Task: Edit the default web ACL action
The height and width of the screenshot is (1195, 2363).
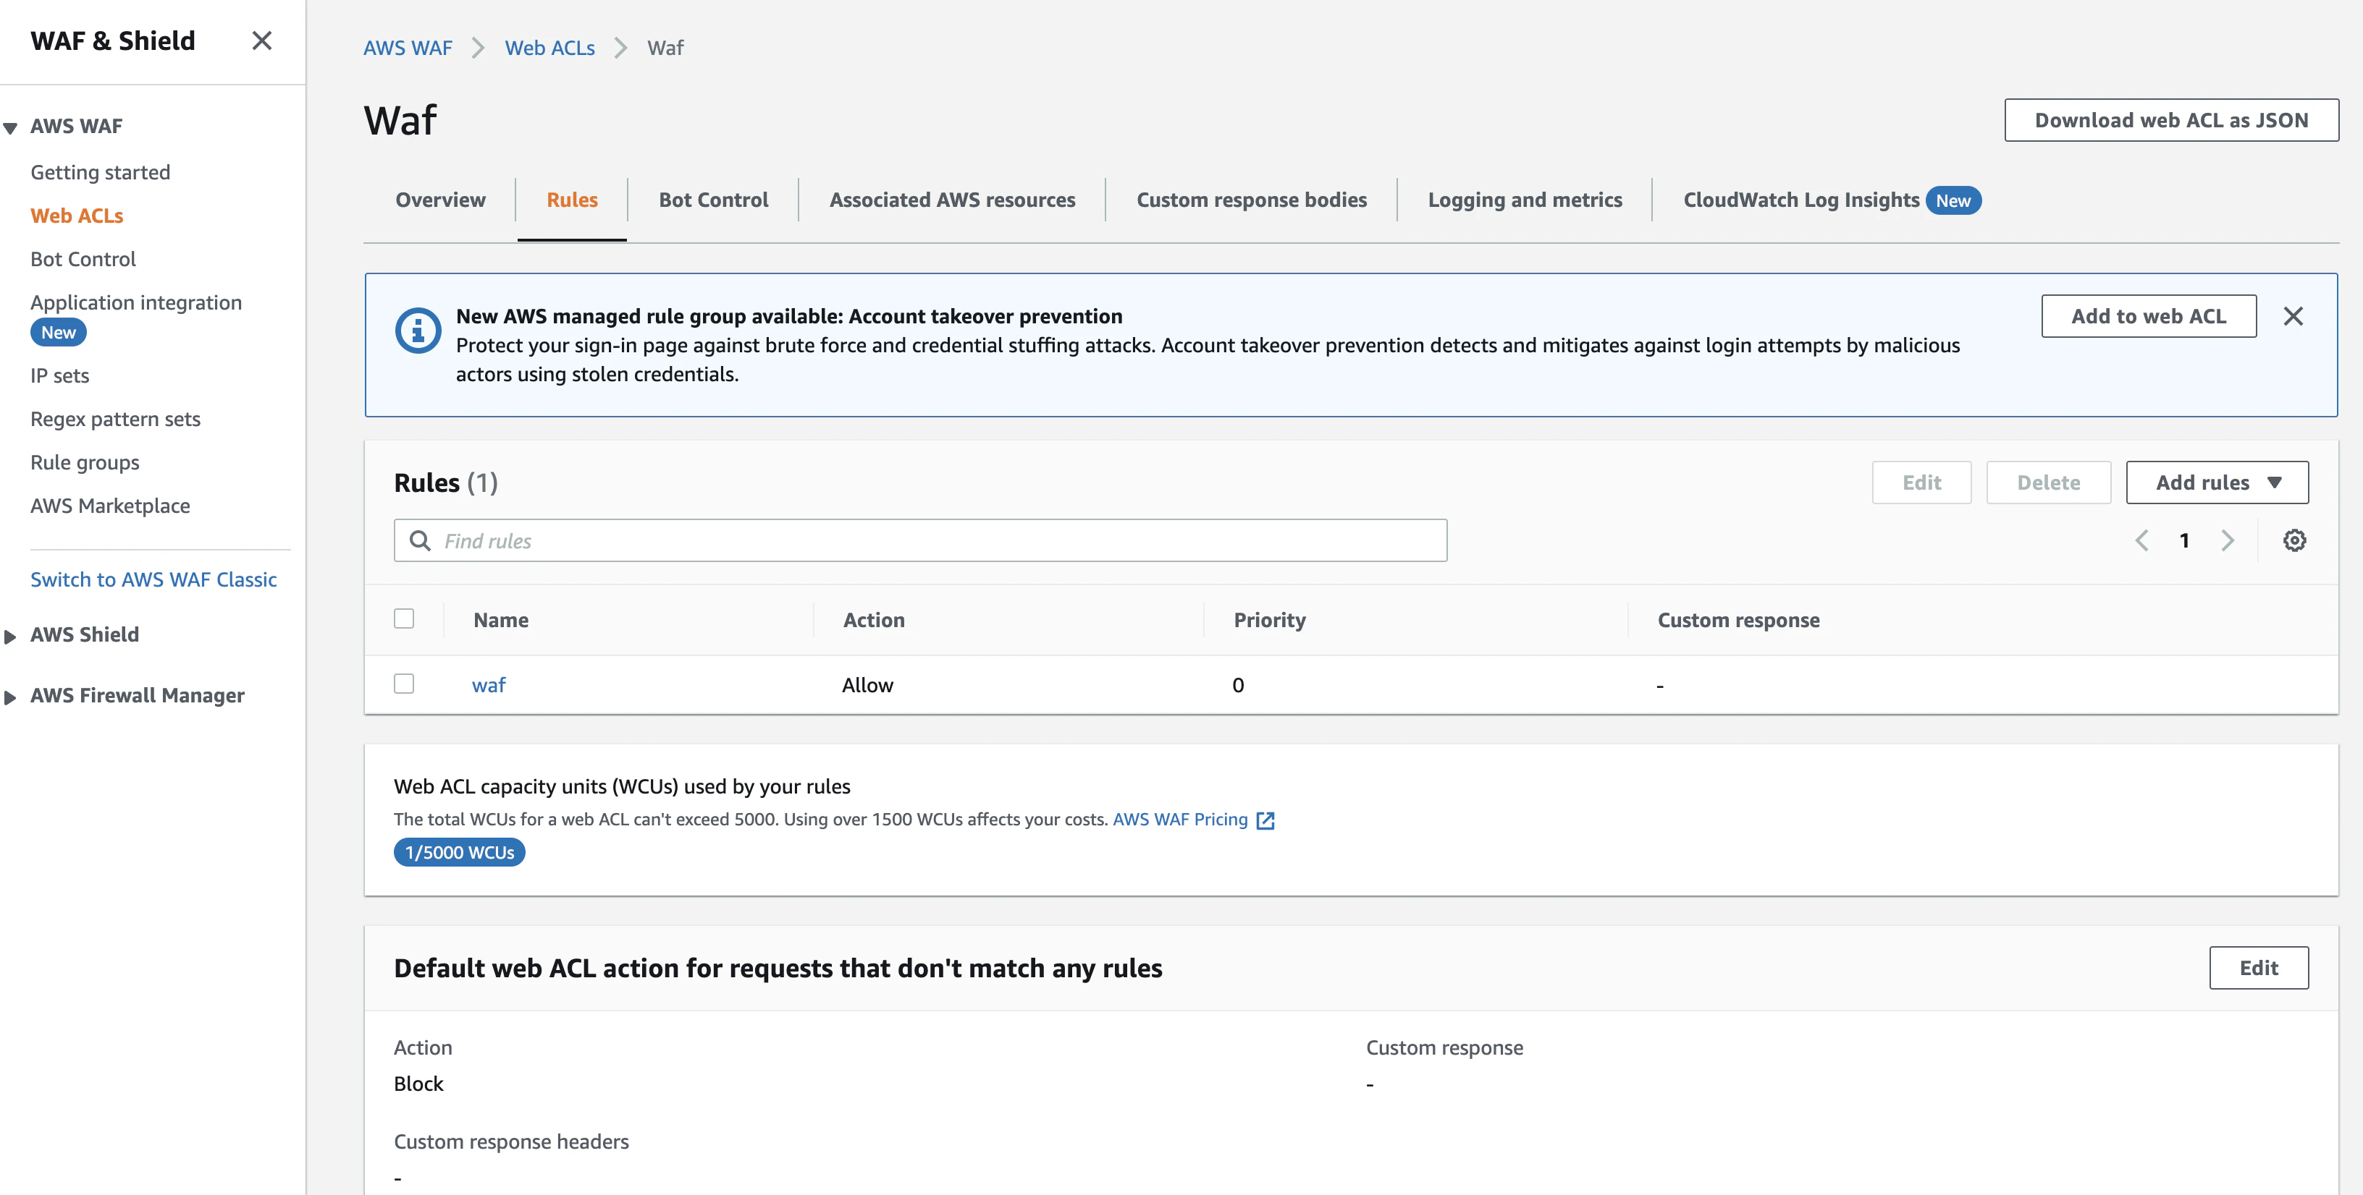Action: point(2259,969)
